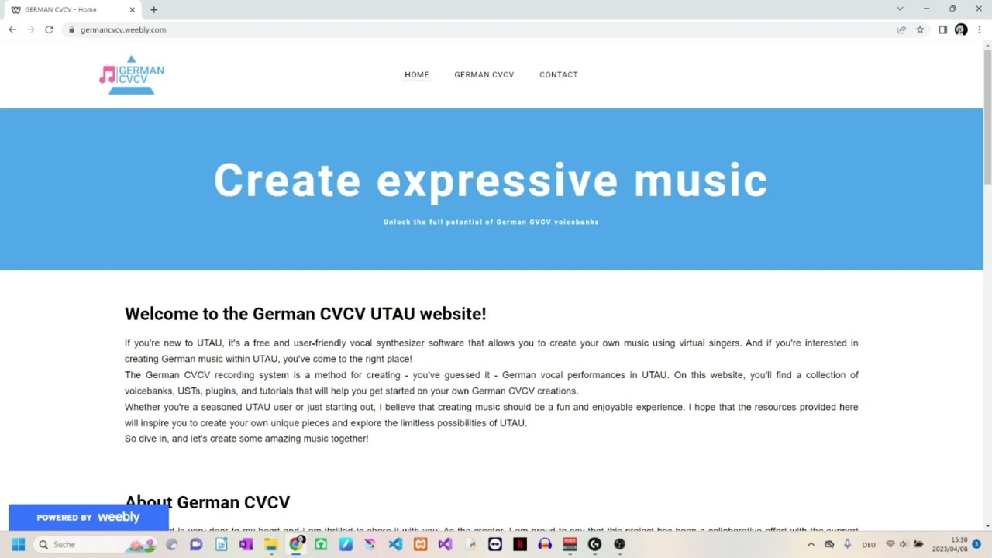The width and height of the screenshot is (992, 558).
Task: Open Wi-Fi network settings in the tray
Action: pos(890,544)
